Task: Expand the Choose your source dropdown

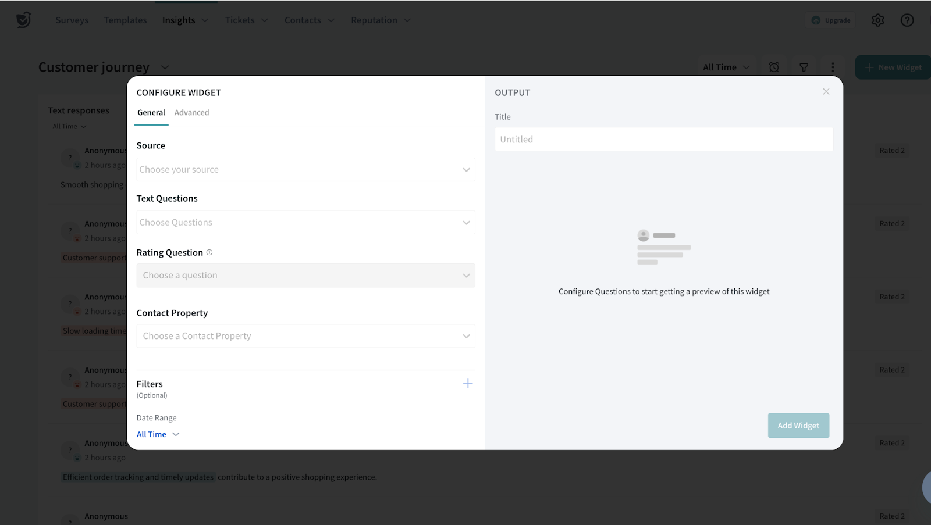Action: 305,170
